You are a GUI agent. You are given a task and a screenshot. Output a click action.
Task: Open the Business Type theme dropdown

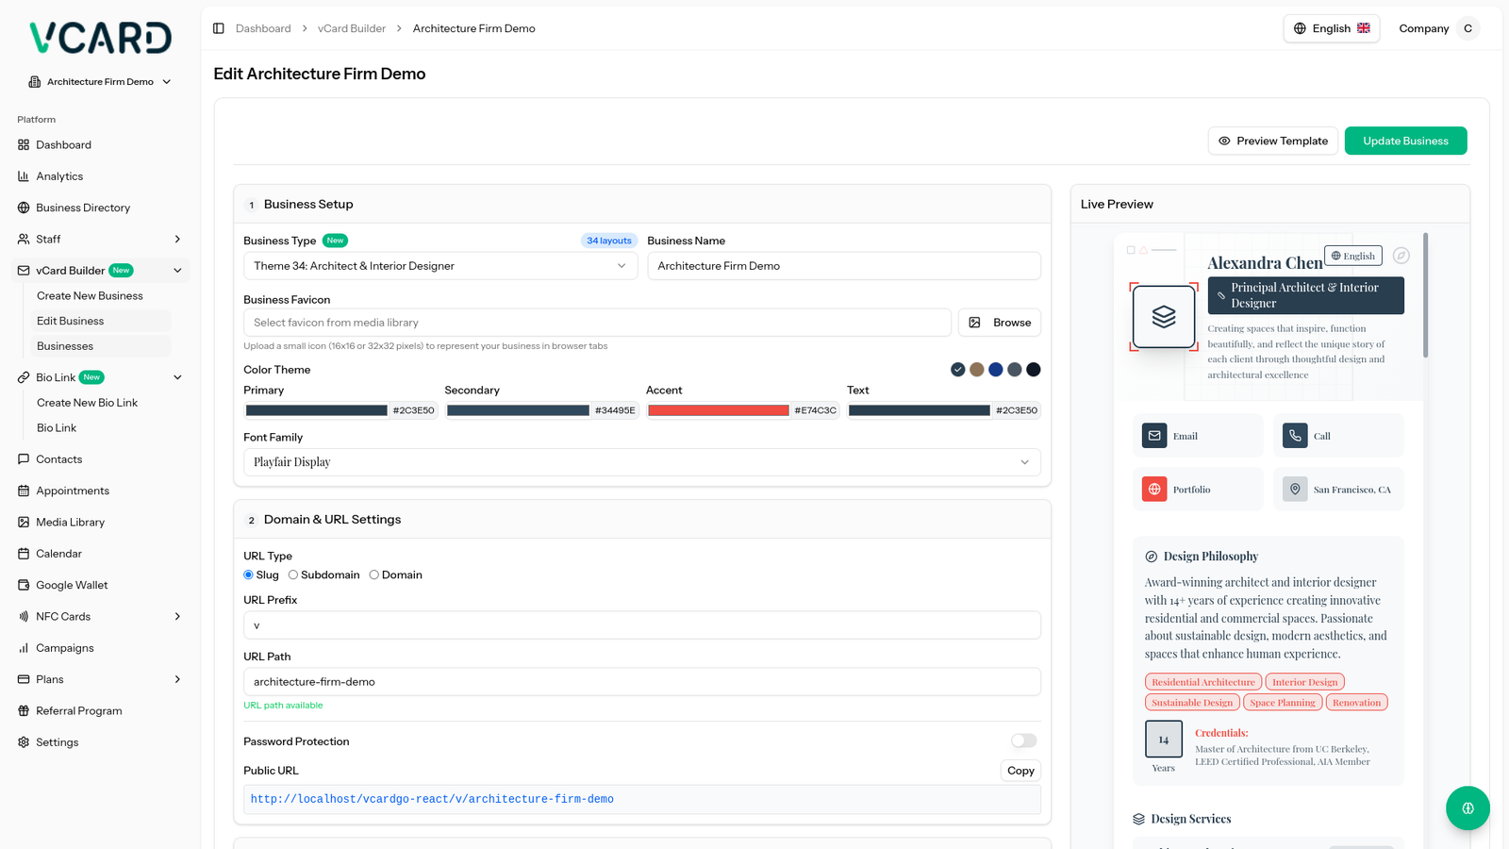[x=439, y=266]
